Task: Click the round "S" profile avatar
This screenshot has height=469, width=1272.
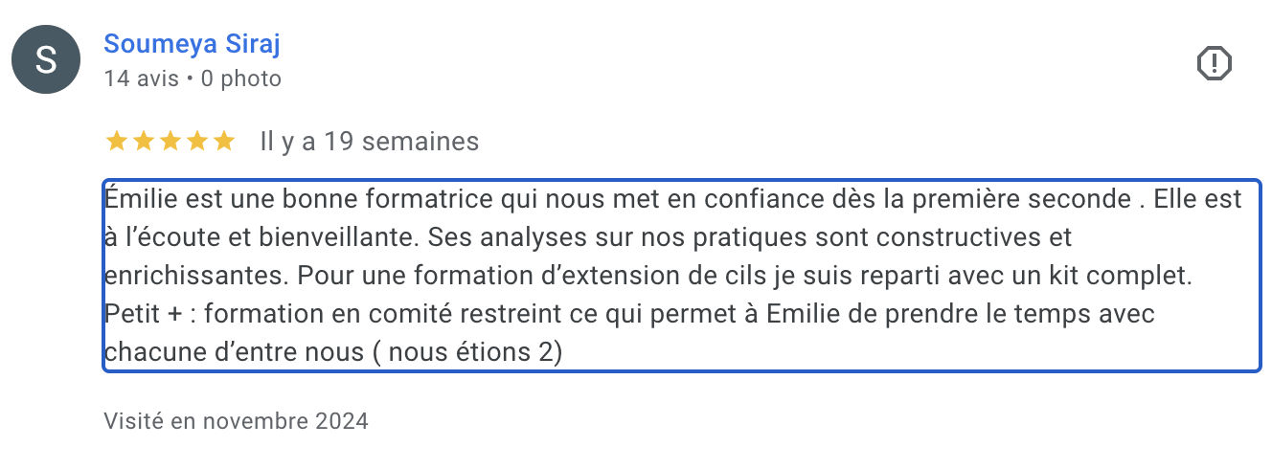Action: (46, 59)
